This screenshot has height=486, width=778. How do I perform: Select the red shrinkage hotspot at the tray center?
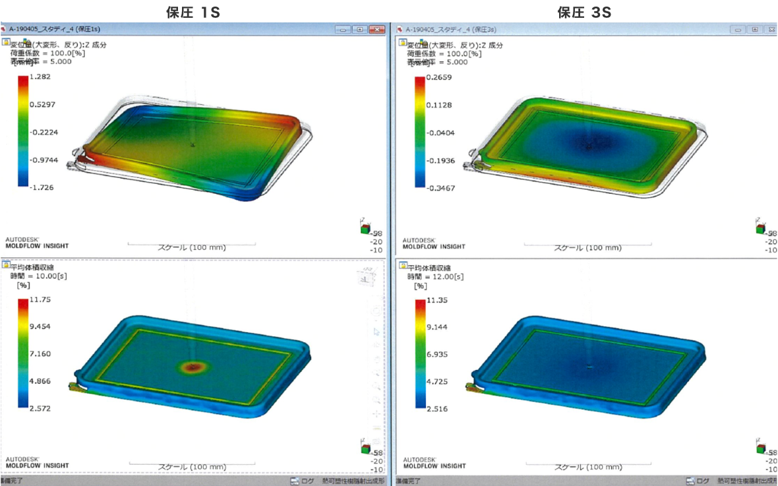click(x=192, y=366)
